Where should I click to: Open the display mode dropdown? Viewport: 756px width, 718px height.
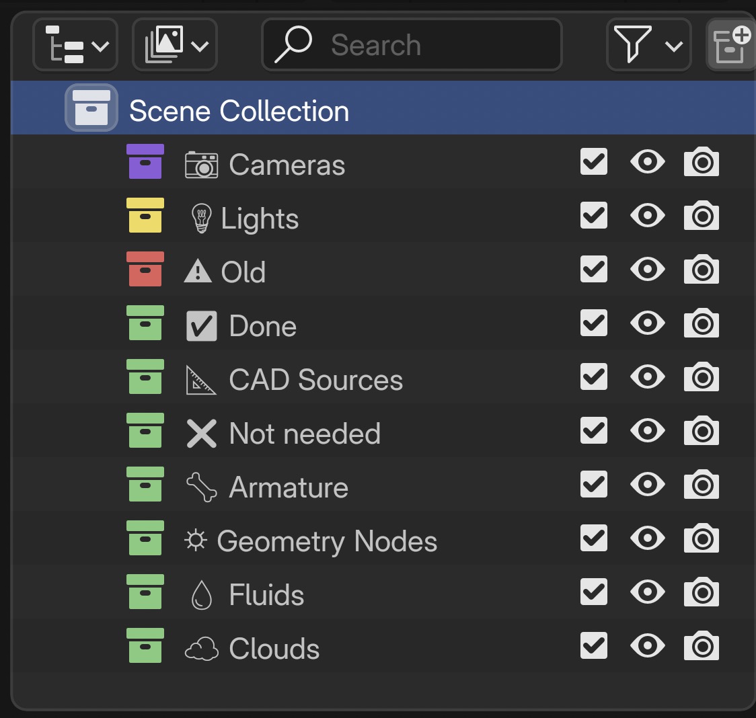(175, 45)
